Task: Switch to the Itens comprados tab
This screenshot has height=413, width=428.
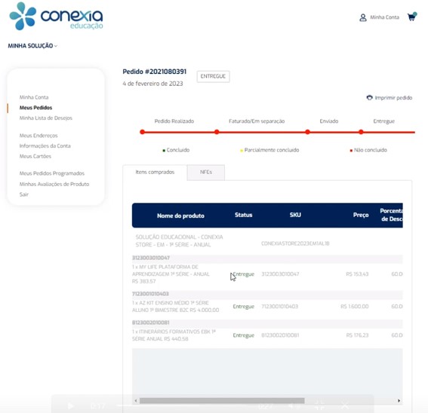Action: coord(155,173)
